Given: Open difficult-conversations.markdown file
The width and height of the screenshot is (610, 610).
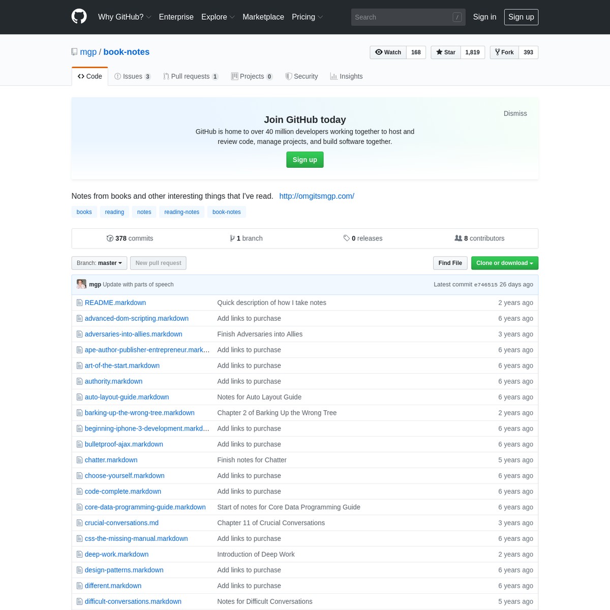Looking at the screenshot, I should coord(133,601).
